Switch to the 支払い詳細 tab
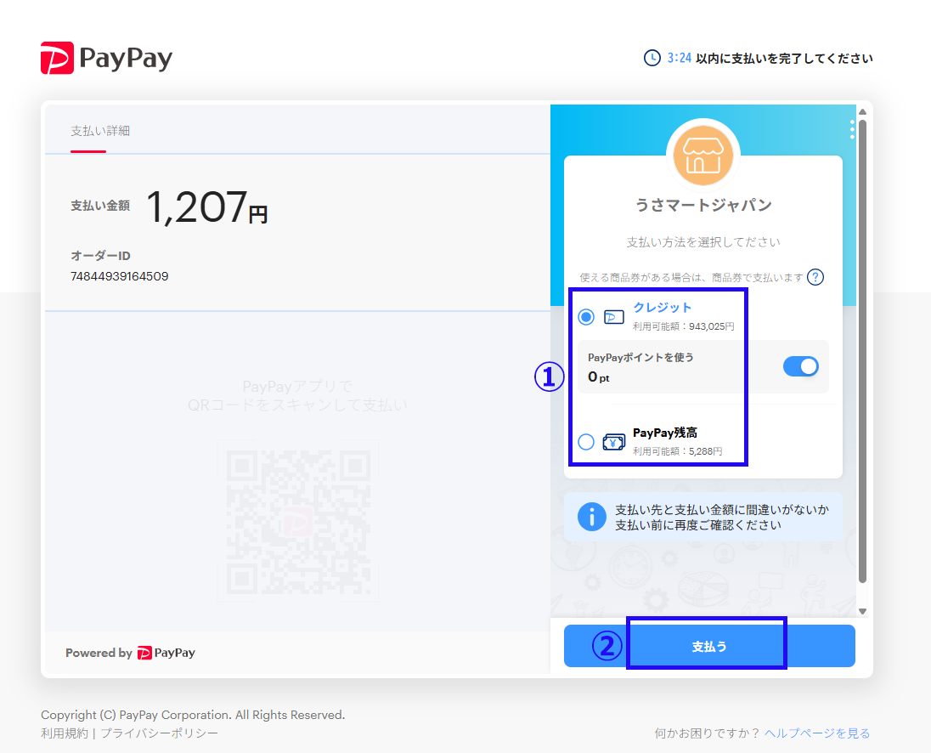The image size is (931, 753). coord(100,131)
